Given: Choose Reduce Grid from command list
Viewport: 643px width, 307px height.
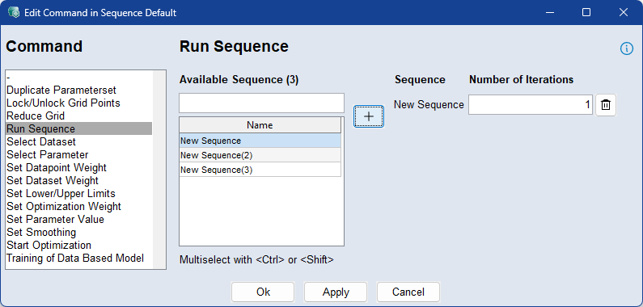Looking at the screenshot, I should tap(36, 116).
